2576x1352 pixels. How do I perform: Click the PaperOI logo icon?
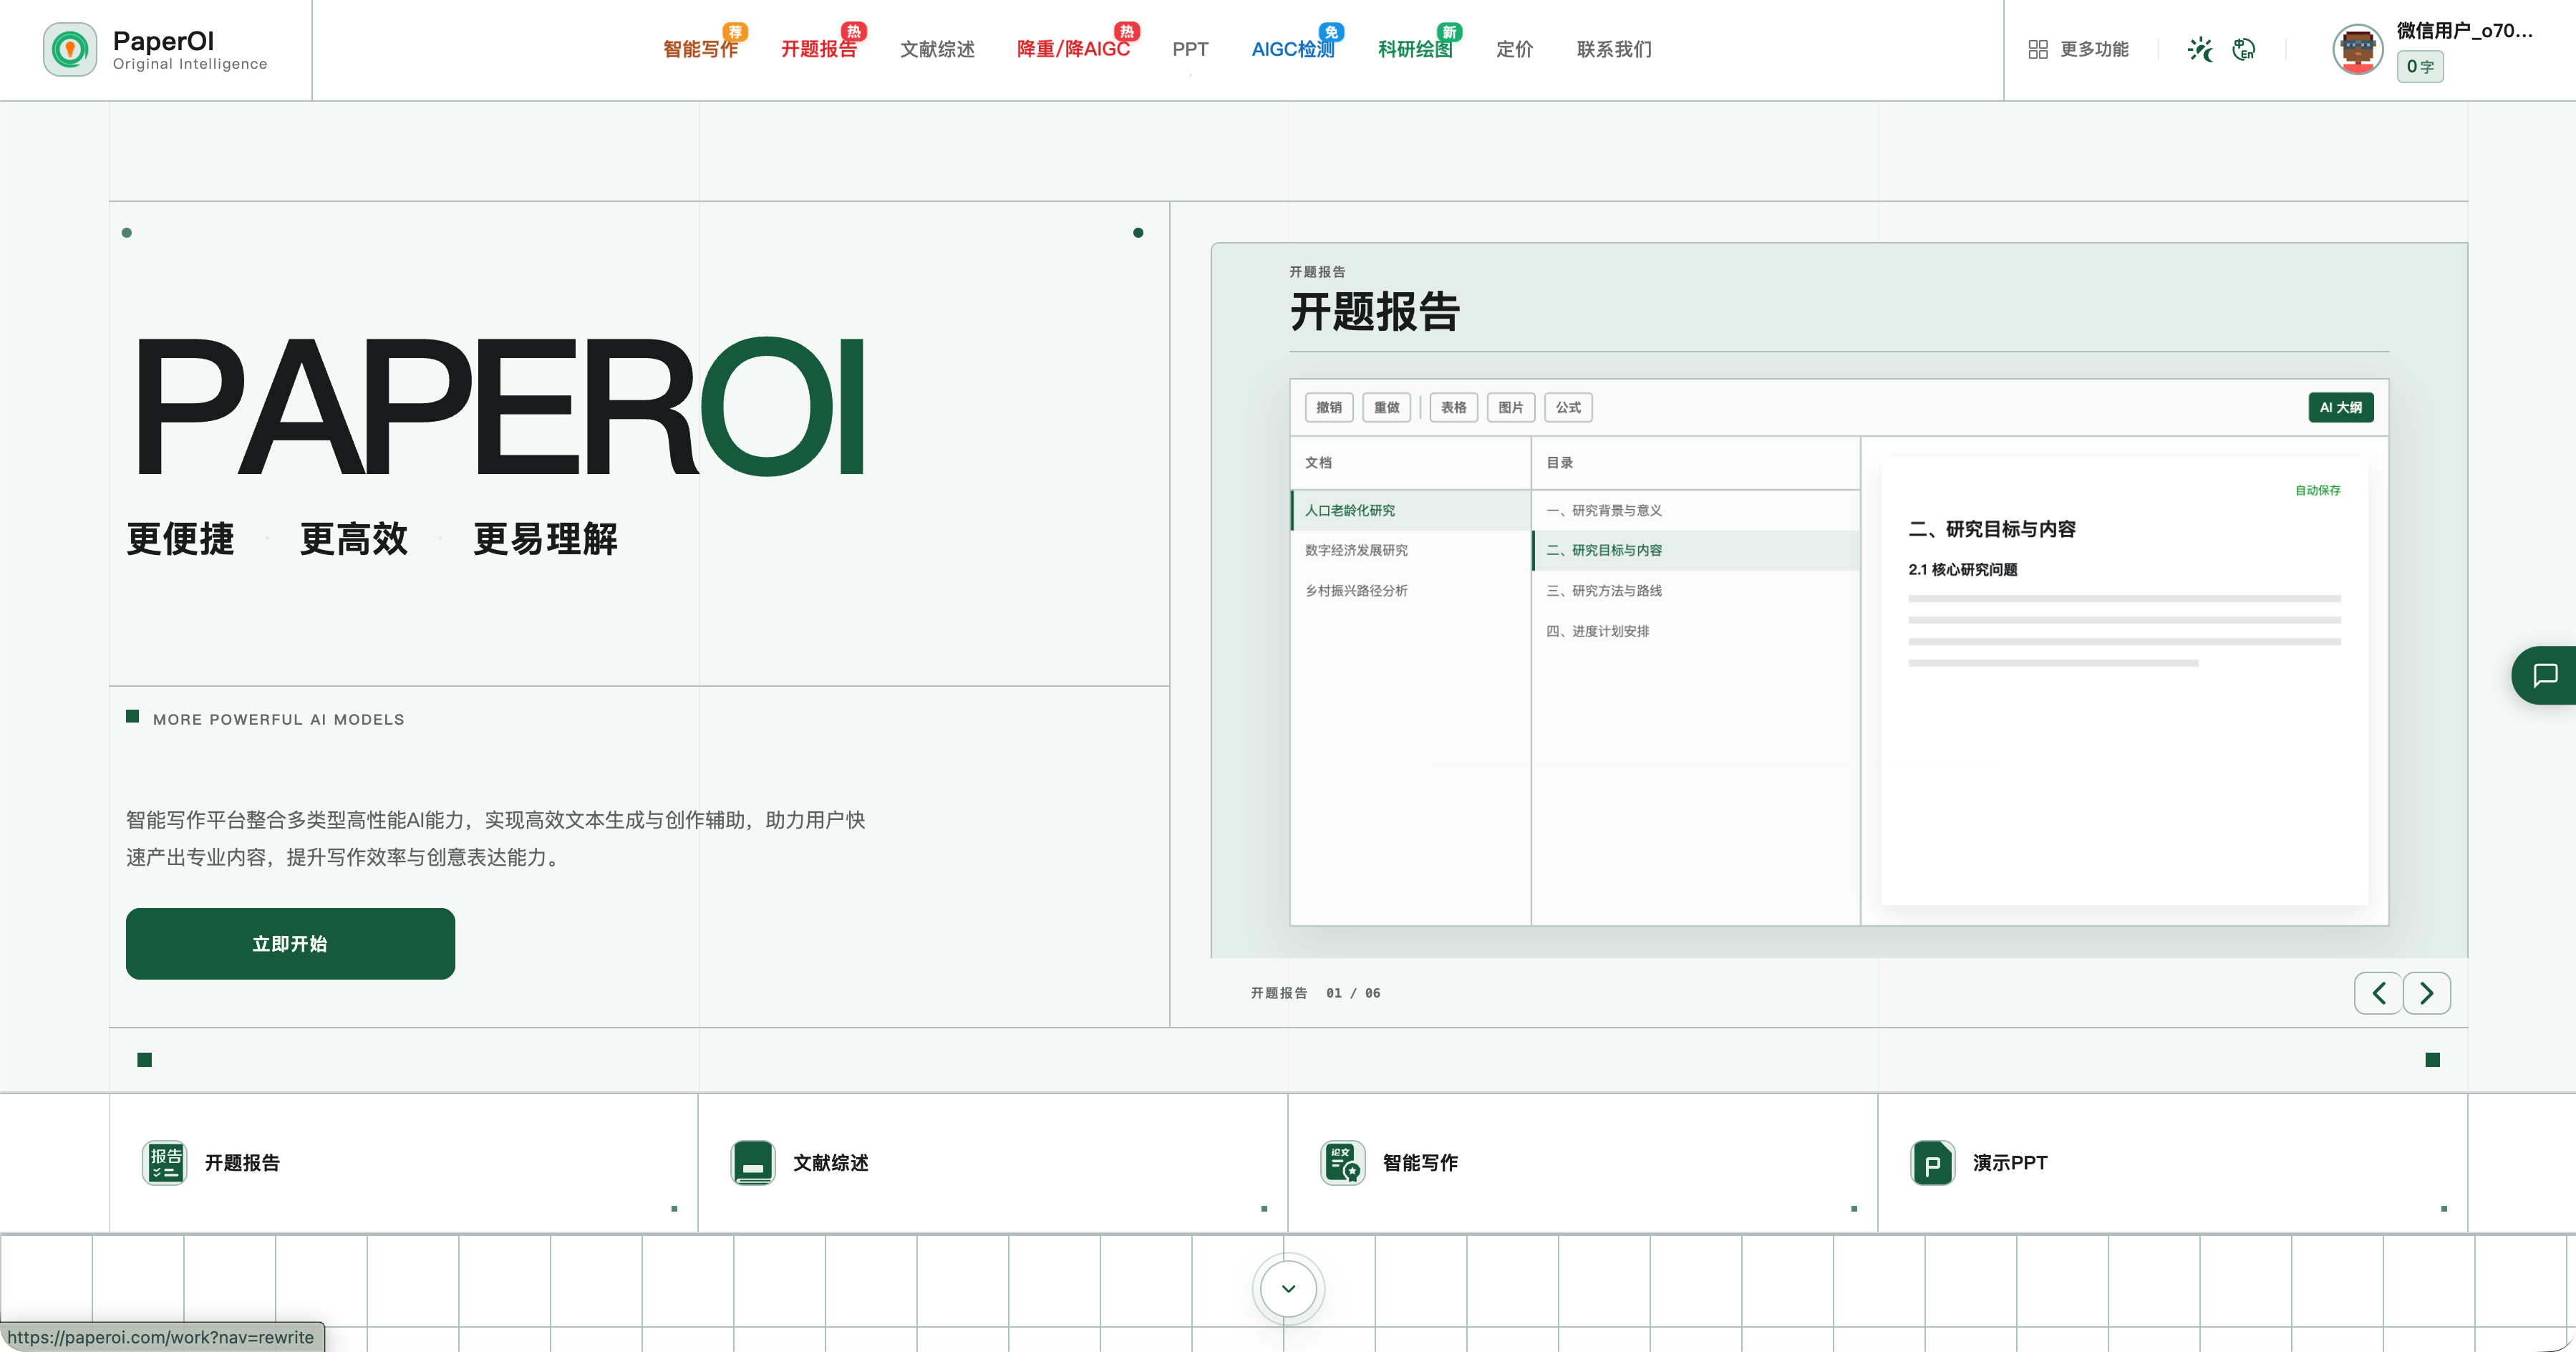(x=70, y=49)
